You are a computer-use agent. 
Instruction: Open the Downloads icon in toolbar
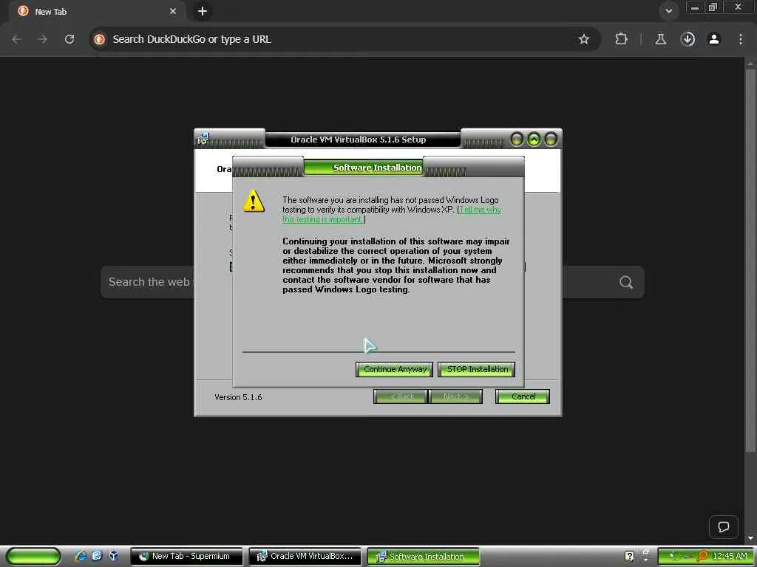coord(688,39)
